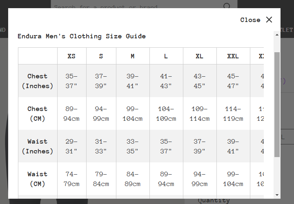294x204 pixels.
Task: Select the XXL column header
Action: tap(233, 56)
